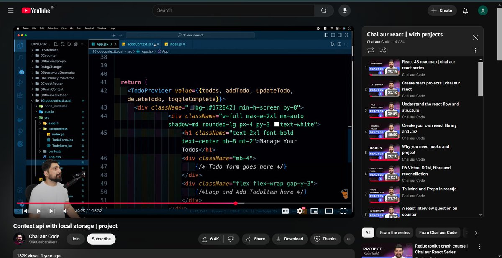Mute the video with speaker icon

coord(65,211)
